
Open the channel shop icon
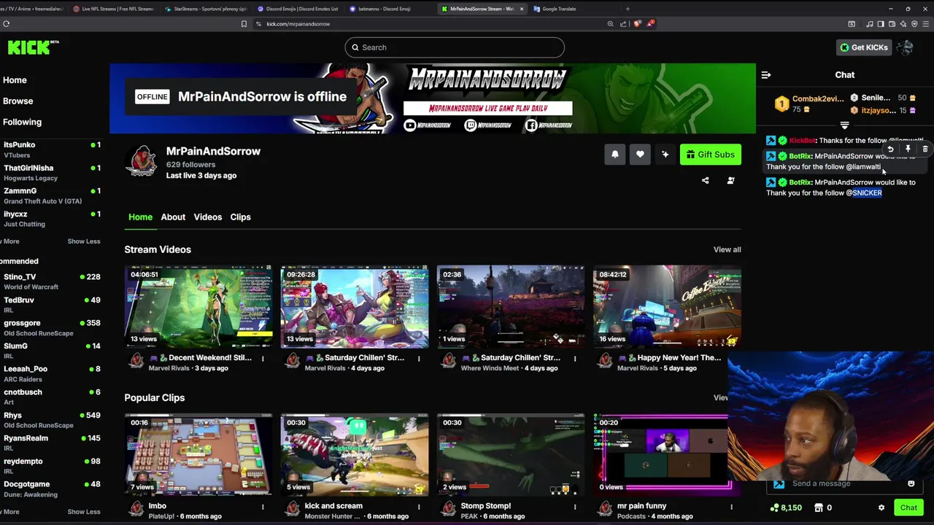click(x=819, y=507)
